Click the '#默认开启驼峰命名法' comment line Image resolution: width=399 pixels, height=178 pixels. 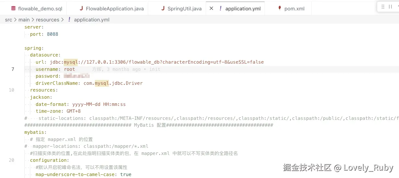pos(82,167)
